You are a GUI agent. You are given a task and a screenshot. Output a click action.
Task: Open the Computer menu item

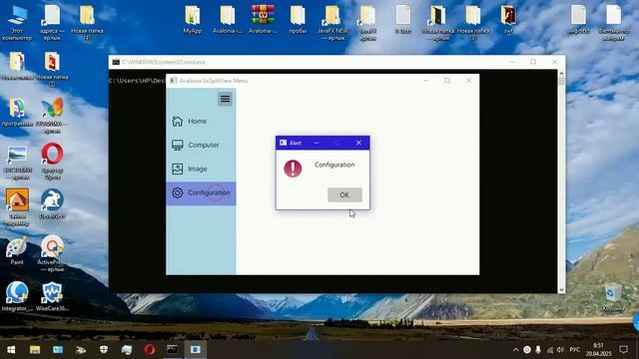201,145
